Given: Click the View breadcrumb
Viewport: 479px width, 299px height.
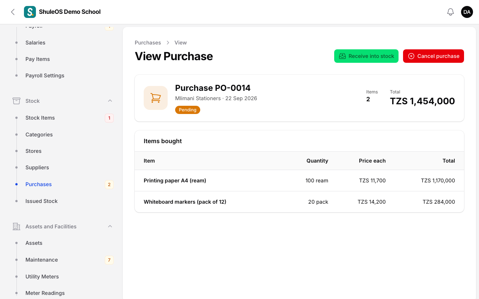Looking at the screenshot, I should [x=180, y=43].
